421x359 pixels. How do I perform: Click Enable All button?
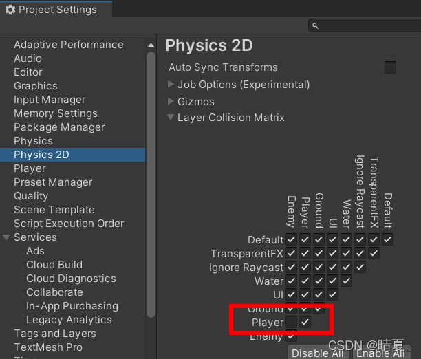(380, 353)
